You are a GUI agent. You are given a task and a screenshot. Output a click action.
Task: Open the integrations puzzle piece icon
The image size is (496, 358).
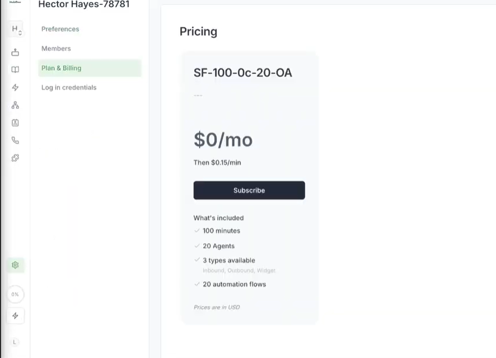15,158
